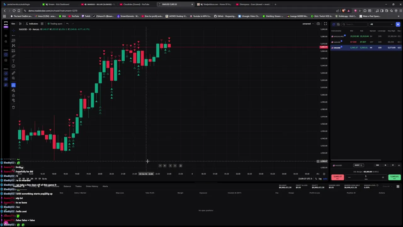Toggle lock all drawings
Viewport: 403px width, 227px height.
click(13, 95)
